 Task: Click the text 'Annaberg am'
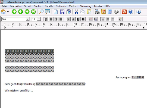pyautogui.click(x=123, y=78)
